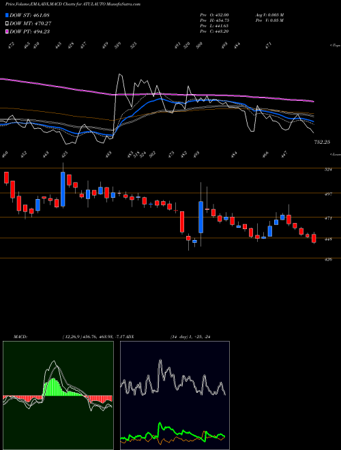Viewport: 341px width, 450px height.
Task: Click the blue DOW ST legend swatch
Action: [8, 15]
